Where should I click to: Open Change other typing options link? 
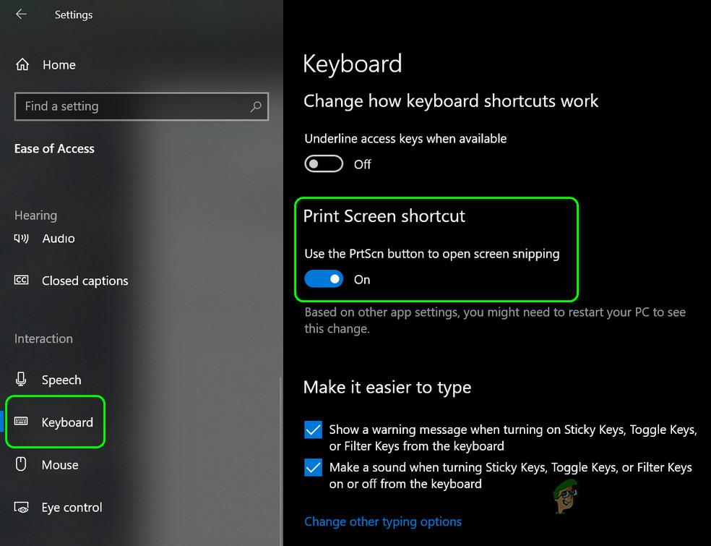383,521
